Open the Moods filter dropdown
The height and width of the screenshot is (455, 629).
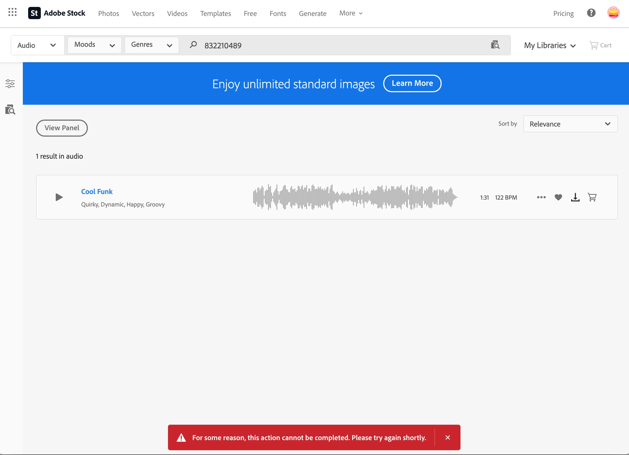click(94, 45)
